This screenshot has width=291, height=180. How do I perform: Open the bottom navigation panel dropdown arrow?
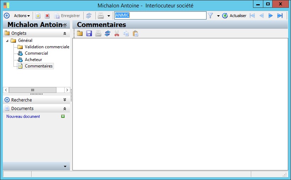65,167
